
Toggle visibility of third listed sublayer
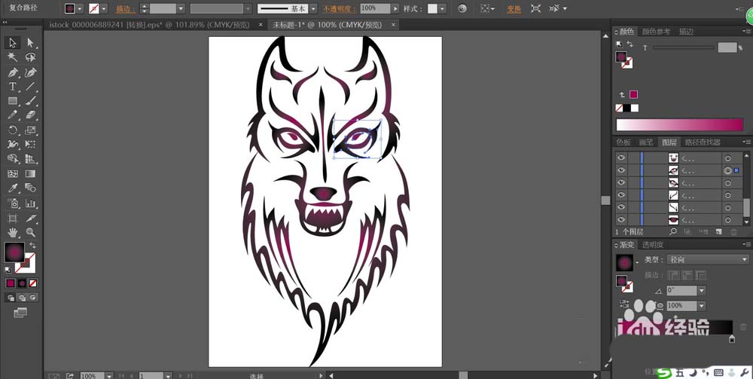click(x=621, y=182)
